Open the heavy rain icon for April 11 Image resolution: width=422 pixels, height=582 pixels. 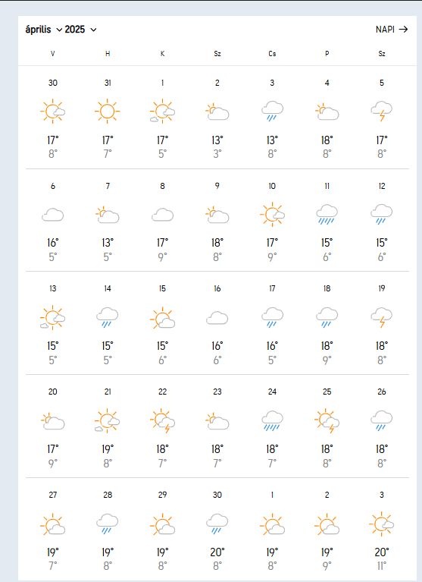point(327,214)
